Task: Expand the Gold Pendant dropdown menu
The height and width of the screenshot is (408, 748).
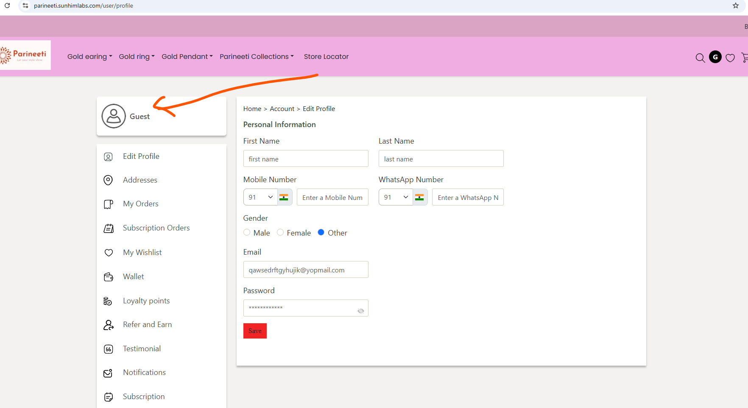Action: [x=187, y=56]
